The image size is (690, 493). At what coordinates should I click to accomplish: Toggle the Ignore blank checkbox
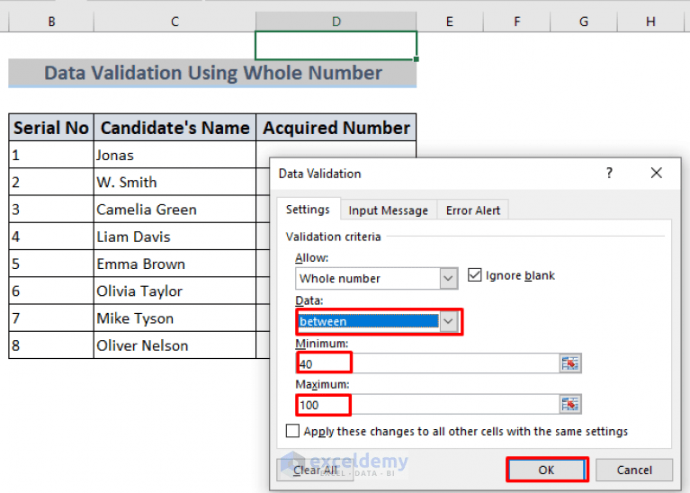474,275
